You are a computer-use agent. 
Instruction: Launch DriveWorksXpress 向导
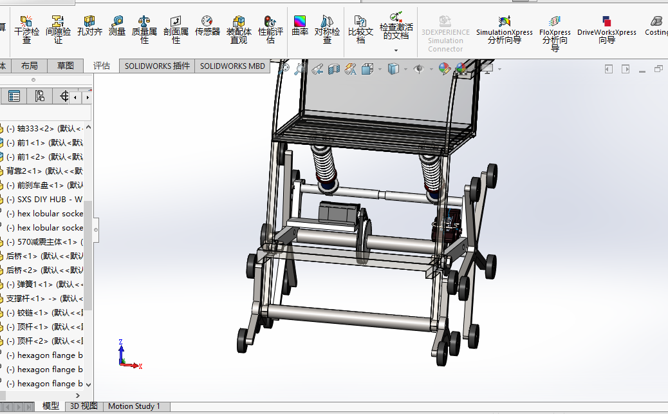tap(607, 30)
